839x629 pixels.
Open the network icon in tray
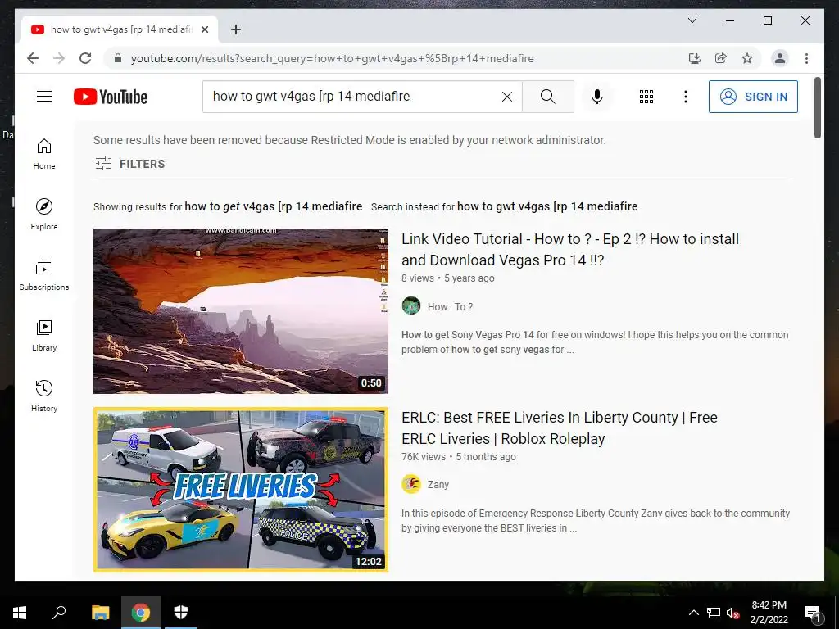(714, 613)
